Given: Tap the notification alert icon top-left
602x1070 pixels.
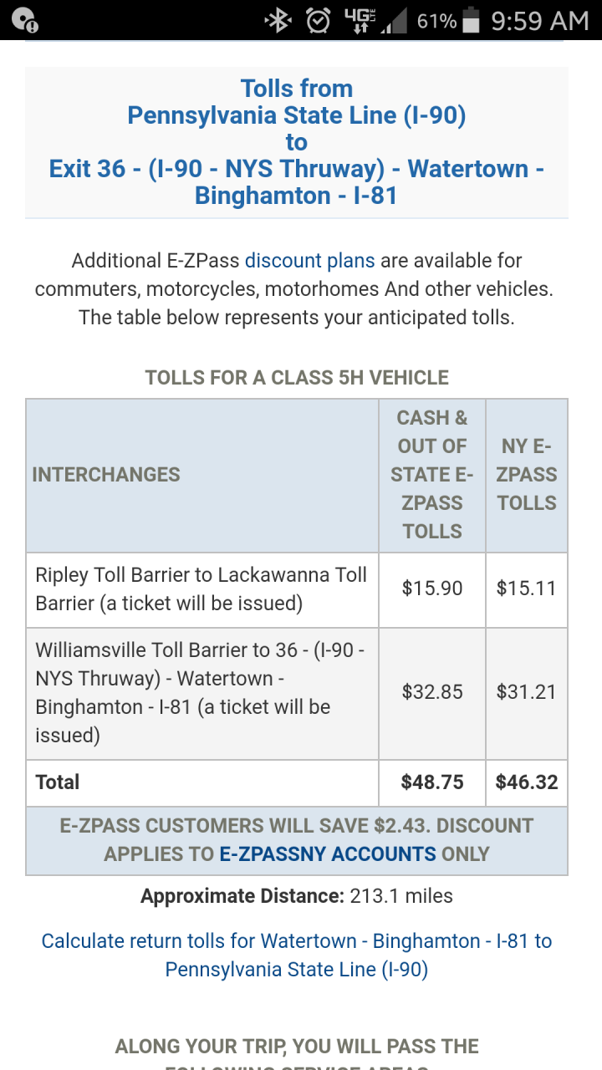Looking at the screenshot, I should click(25, 20).
